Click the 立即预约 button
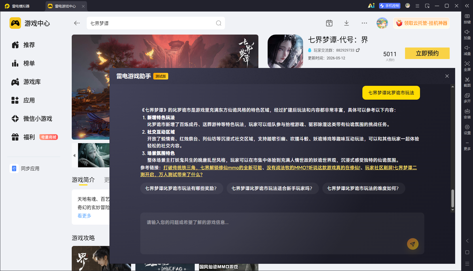 click(x=427, y=53)
